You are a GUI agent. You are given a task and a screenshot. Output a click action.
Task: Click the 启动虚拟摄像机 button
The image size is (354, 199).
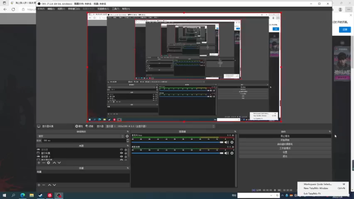285,144
